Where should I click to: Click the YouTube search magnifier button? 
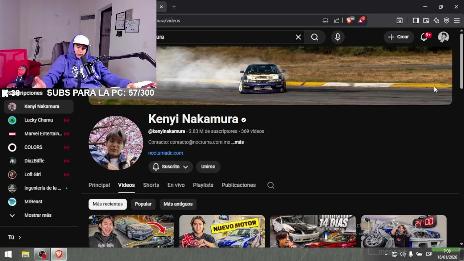tap(315, 37)
